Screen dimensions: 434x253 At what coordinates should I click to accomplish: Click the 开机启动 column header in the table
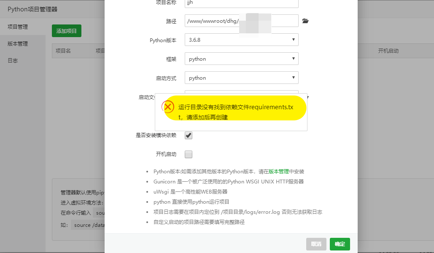(388, 51)
